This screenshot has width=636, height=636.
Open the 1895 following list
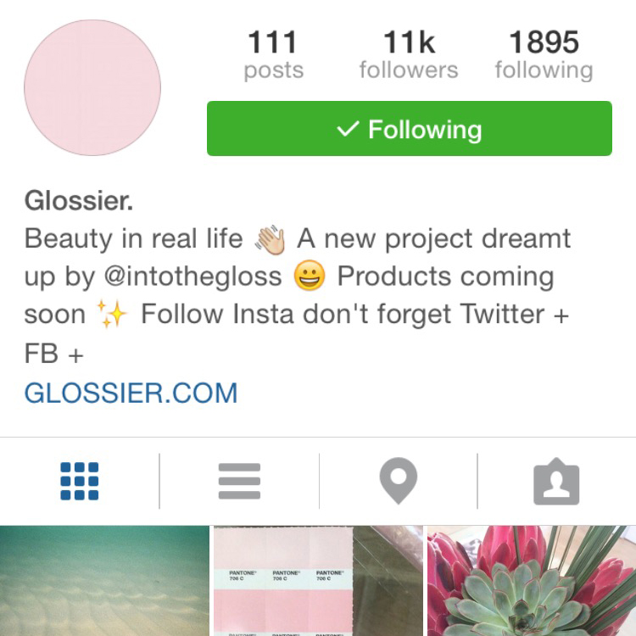(544, 55)
